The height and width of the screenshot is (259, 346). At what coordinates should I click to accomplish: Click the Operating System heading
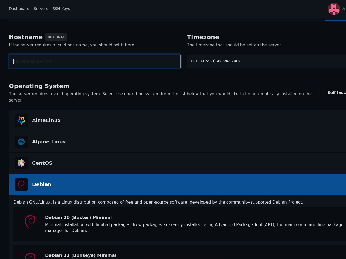point(39,86)
